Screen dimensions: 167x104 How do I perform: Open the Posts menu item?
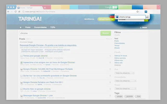[28, 27]
